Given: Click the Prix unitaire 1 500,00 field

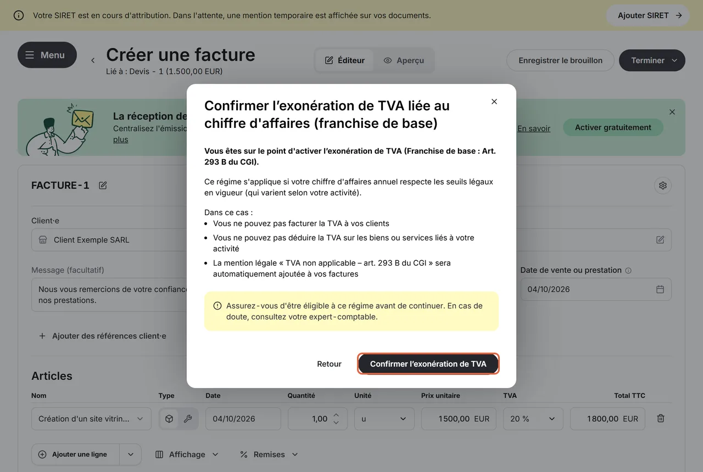Looking at the screenshot, I should tap(459, 419).
